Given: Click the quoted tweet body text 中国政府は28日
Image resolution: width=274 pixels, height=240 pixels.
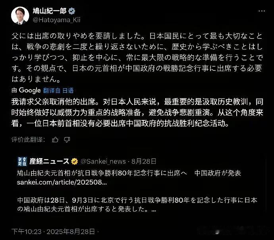Looking at the screenshot, I should pyautogui.click(x=137, y=205).
